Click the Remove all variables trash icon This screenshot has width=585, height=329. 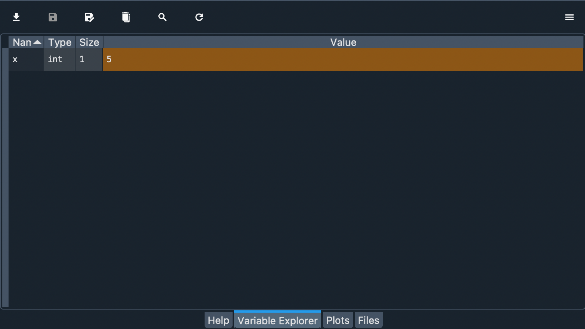click(x=126, y=17)
